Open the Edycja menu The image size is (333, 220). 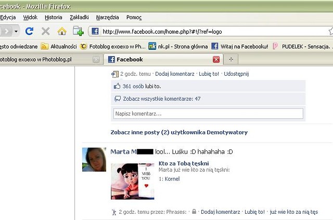click(x=8, y=17)
